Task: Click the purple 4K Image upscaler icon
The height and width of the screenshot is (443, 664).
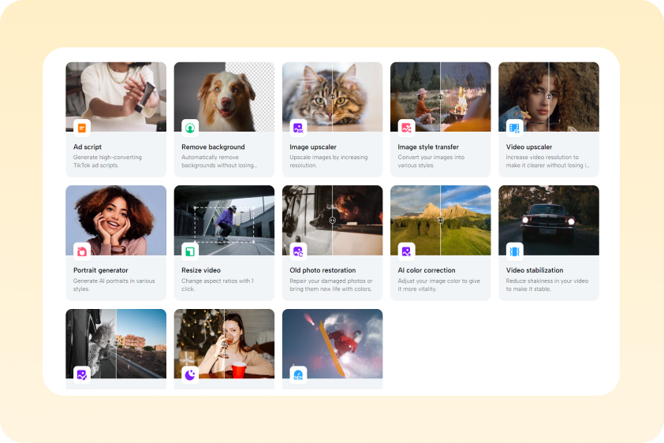Action: pyautogui.click(x=298, y=128)
